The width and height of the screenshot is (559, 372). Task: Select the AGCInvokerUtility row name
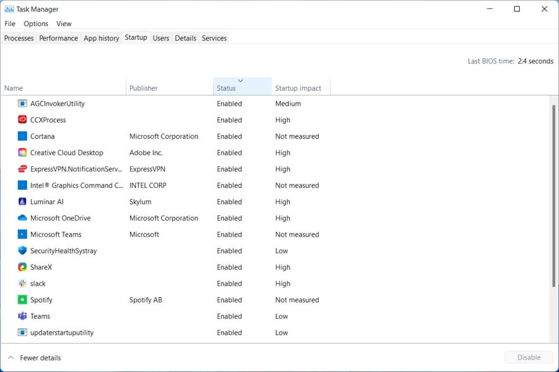(x=57, y=104)
